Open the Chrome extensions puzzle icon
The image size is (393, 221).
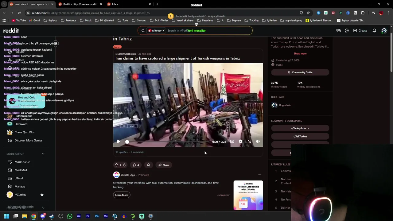click(363, 13)
